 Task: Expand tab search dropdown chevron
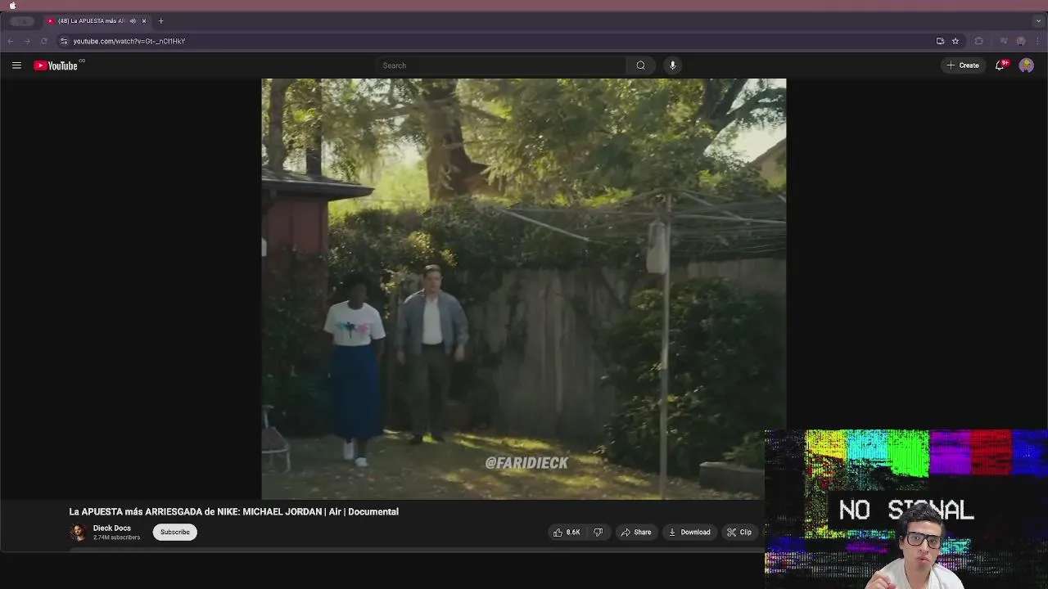tap(1038, 21)
